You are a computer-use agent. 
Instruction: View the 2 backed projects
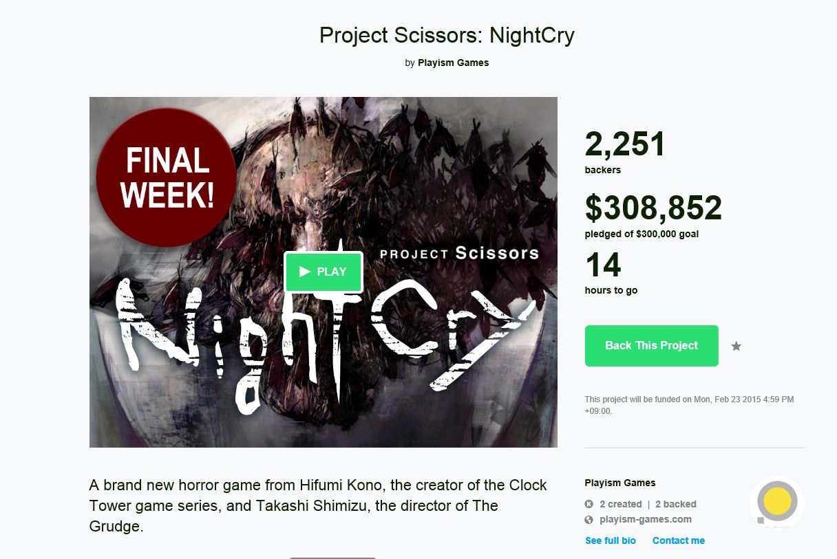675,504
